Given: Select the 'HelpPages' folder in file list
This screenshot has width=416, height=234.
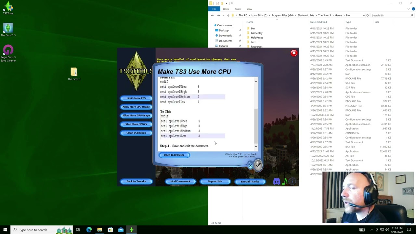Looking at the screenshot, I should pyautogui.click(x=257, y=37).
